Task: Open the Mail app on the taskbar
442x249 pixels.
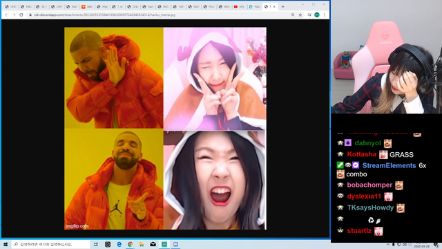Action: (x=153, y=244)
